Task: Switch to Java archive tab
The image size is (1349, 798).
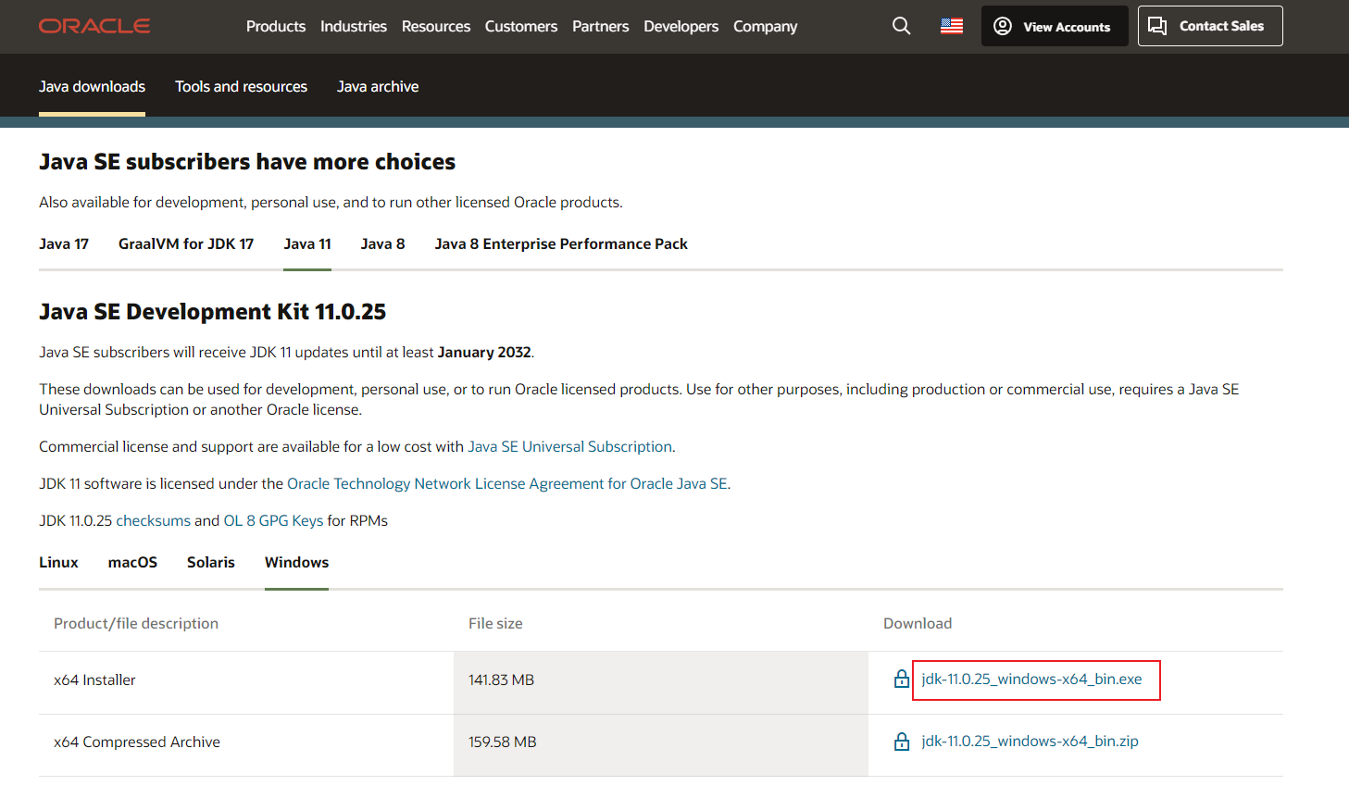Action: [x=378, y=86]
